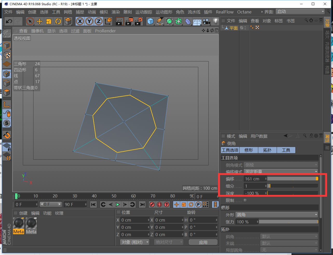
Task: Click the light bulb icon
Action: pyautogui.click(x=215, y=21)
